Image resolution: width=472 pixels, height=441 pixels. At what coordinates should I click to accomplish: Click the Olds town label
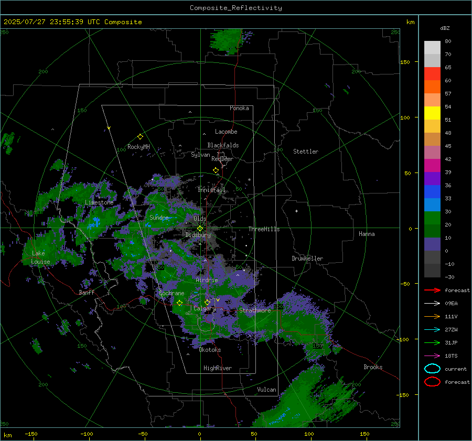(200, 219)
